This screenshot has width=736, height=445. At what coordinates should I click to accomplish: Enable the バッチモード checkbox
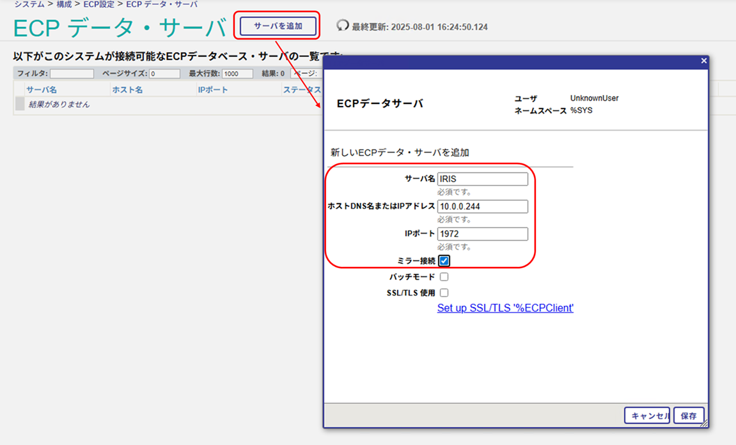444,277
